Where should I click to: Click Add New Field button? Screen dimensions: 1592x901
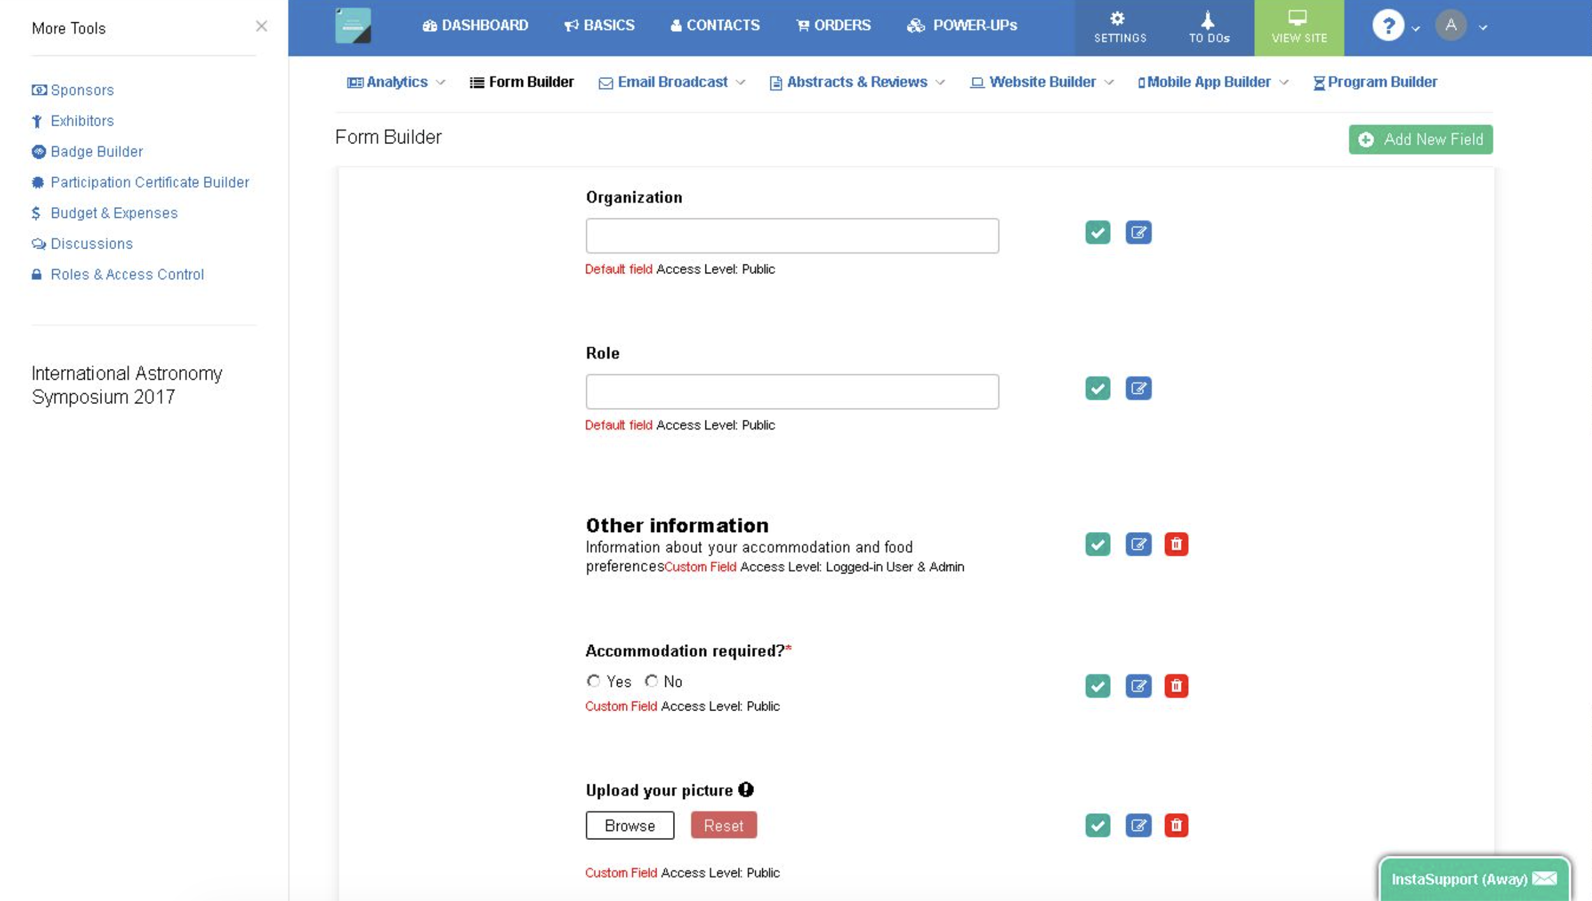1420,140
